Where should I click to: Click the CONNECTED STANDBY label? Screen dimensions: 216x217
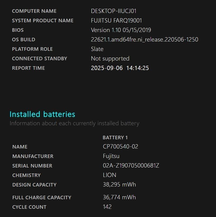coord(39,58)
